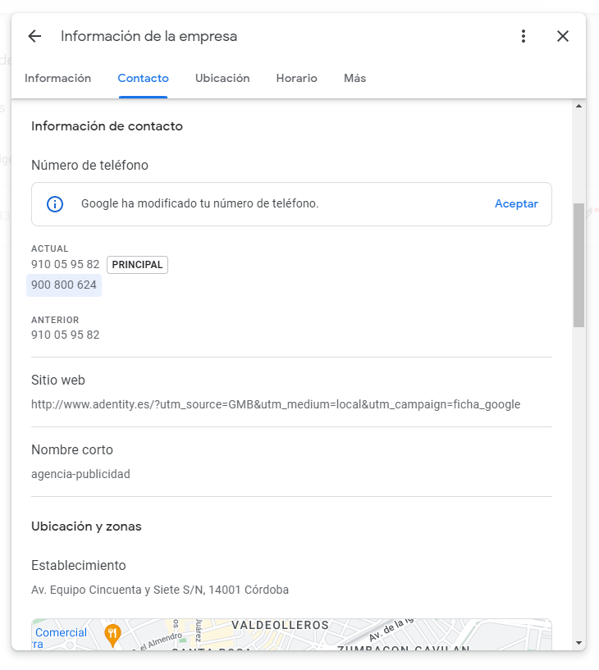Go to the Horario tab

[x=296, y=79]
